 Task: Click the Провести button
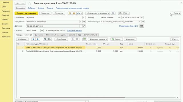coord(59,13)
